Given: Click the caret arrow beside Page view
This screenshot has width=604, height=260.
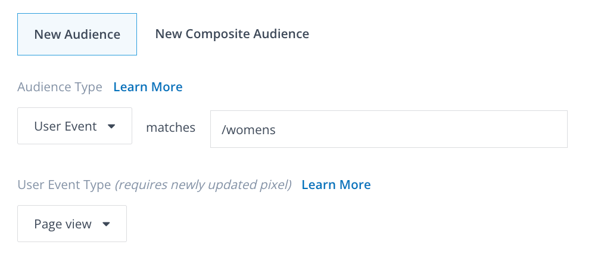Looking at the screenshot, I should [x=107, y=224].
